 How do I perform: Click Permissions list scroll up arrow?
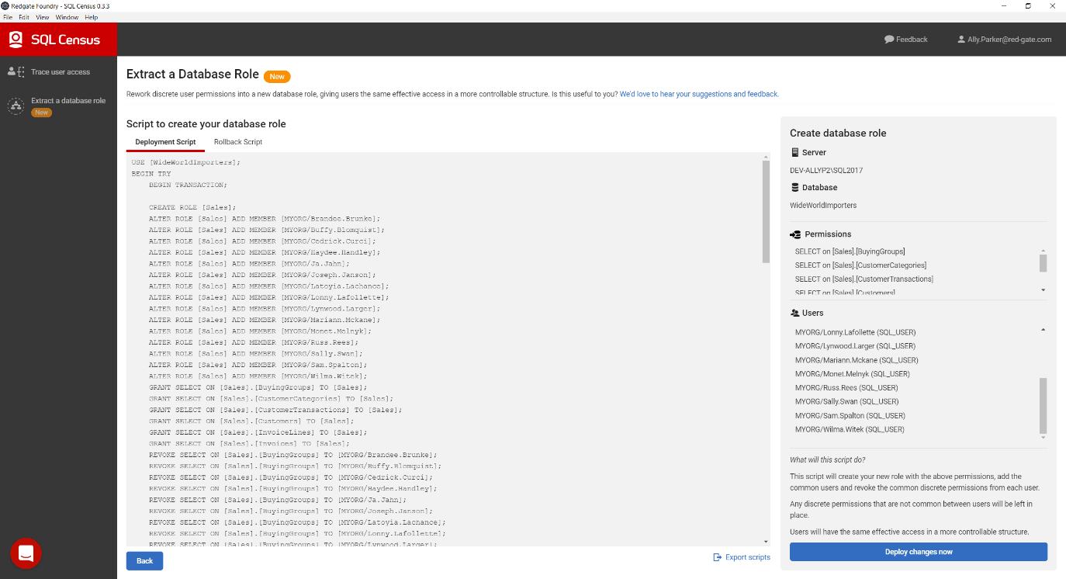[x=1043, y=251]
